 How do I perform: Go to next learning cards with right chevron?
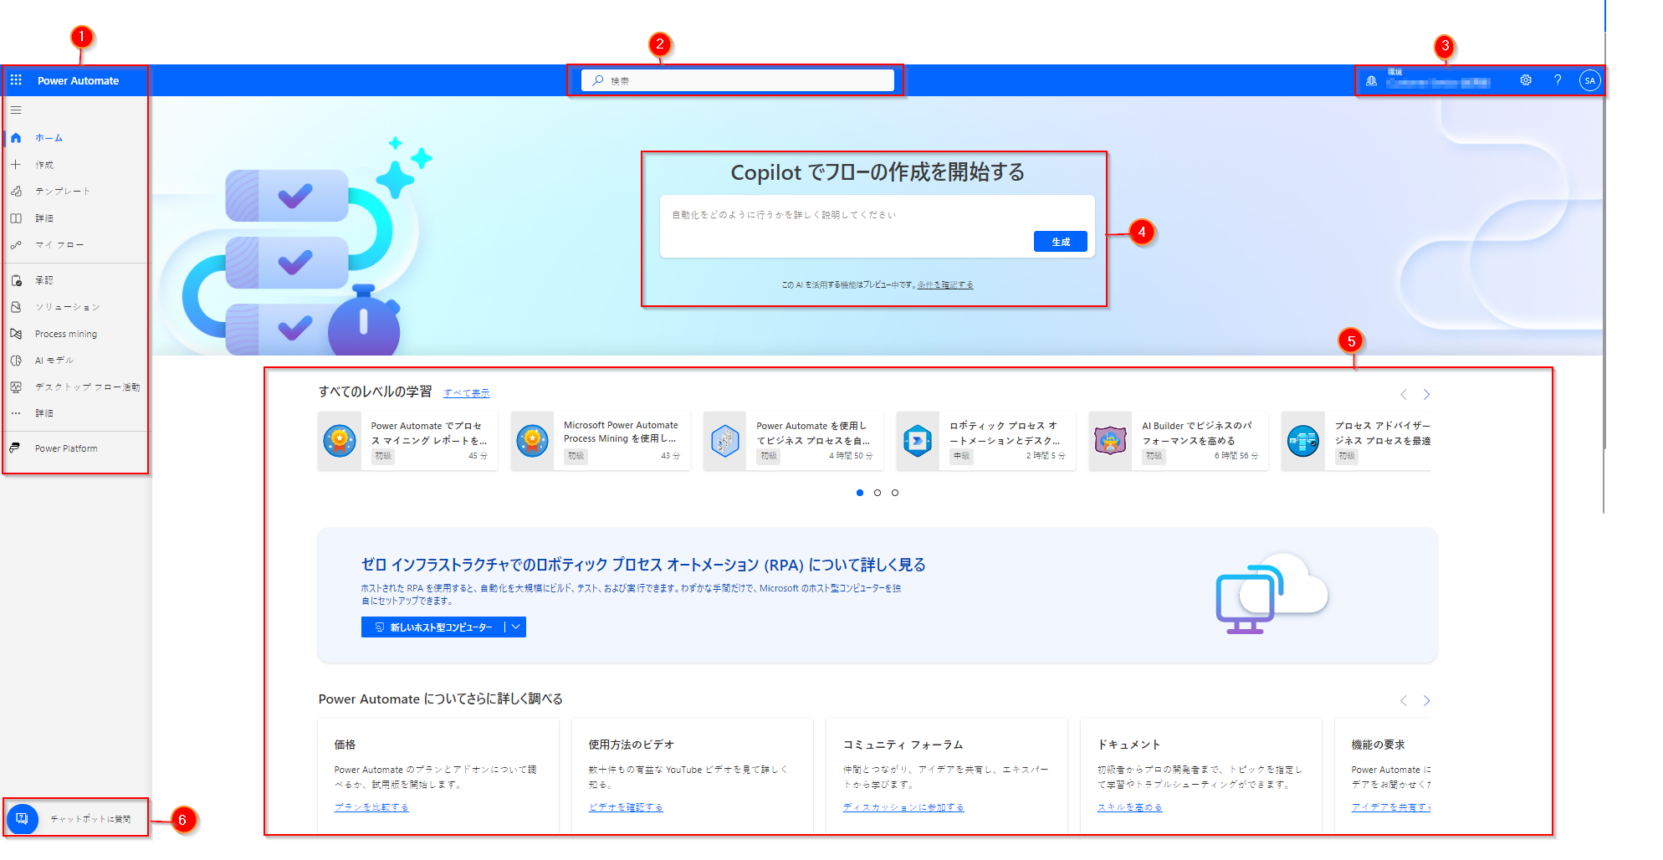tap(1427, 394)
